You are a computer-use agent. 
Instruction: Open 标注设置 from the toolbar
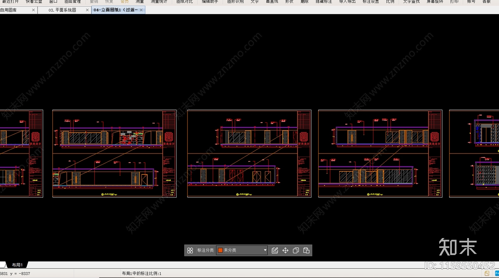tap(371, 2)
